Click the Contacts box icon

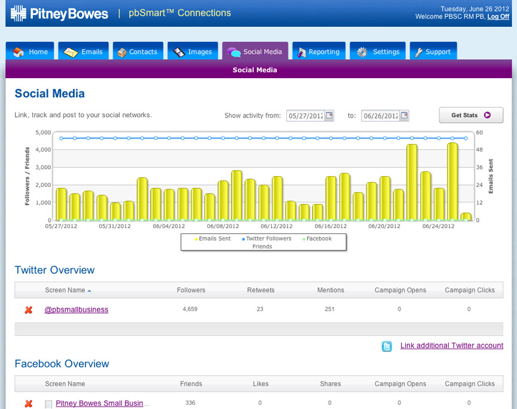pyautogui.click(x=122, y=53)
